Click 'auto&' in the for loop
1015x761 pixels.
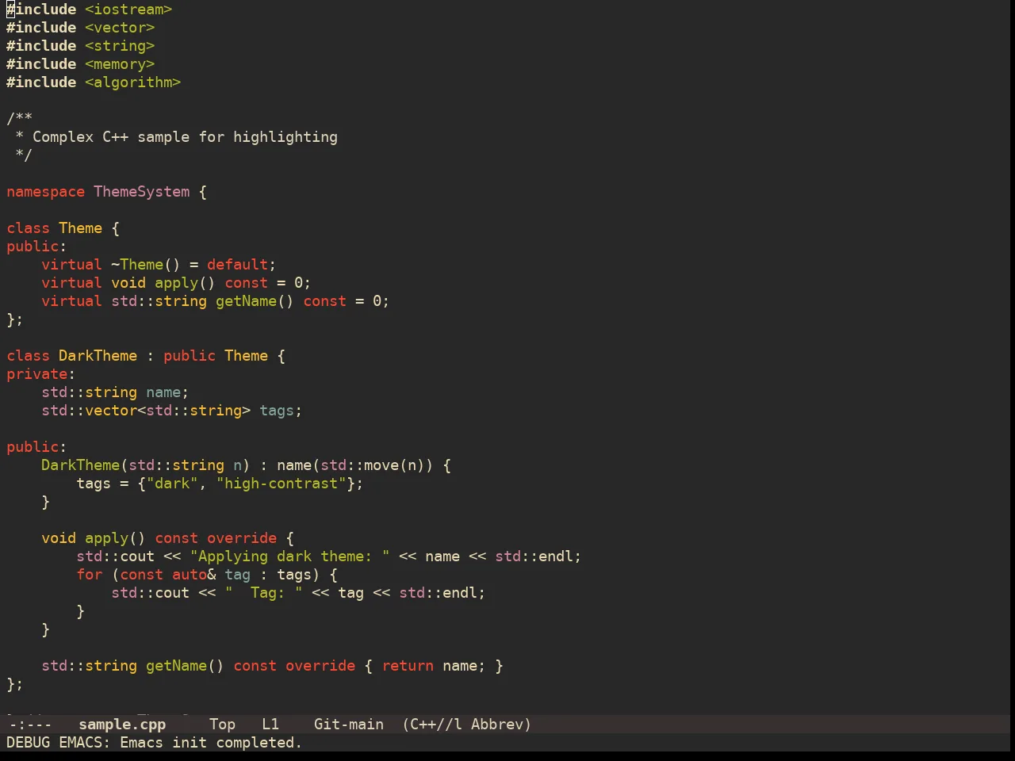coord(193,575)
